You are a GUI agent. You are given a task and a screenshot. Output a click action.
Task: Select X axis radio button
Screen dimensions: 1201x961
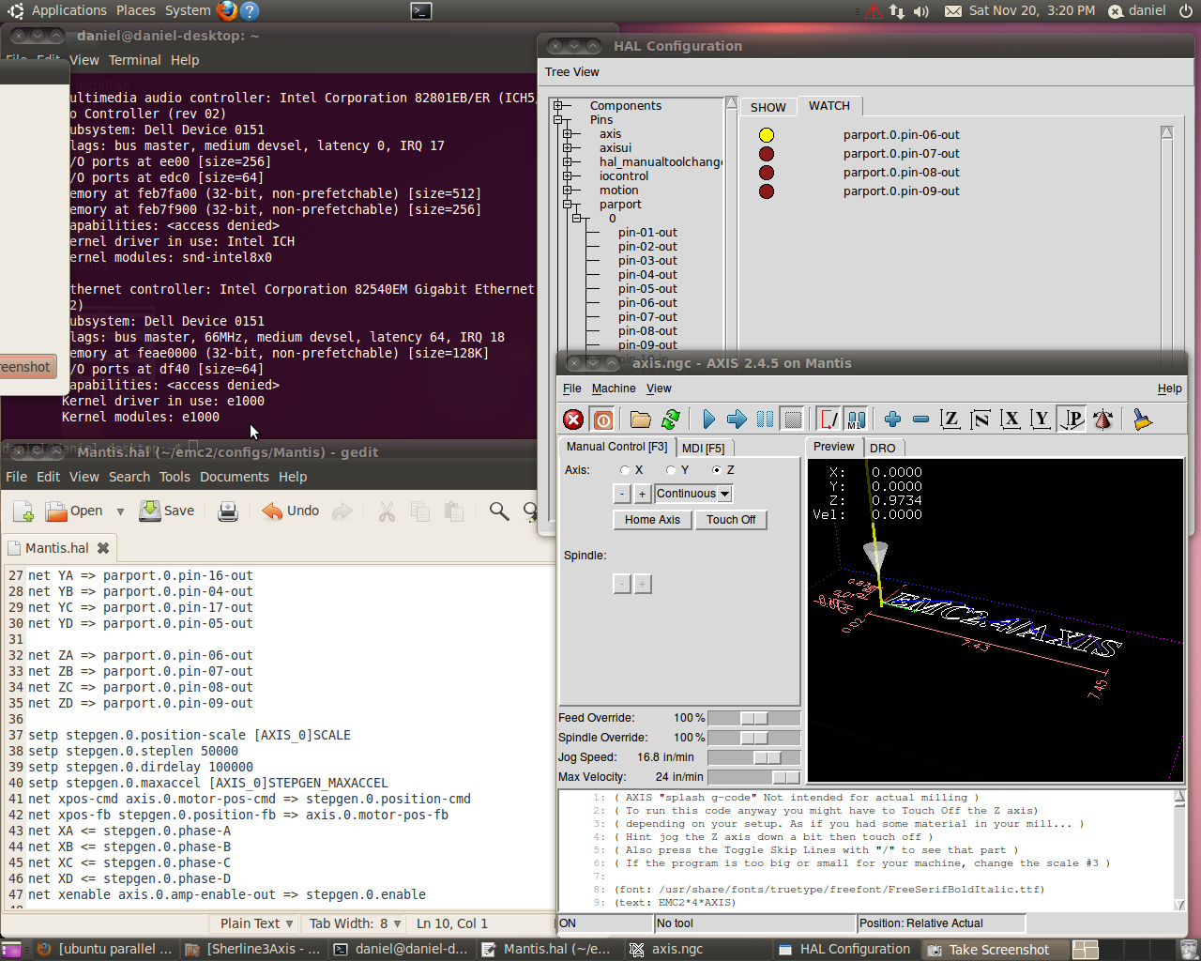tap(625, 470)
